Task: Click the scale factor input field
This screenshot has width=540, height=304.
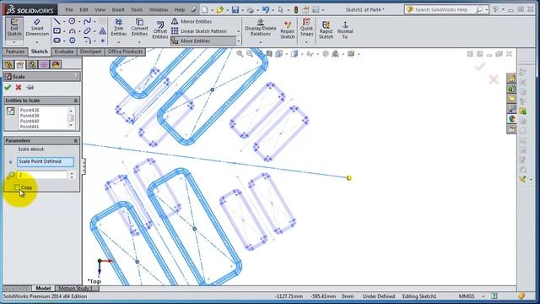Action: (42, 175)
